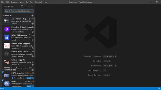Restore down the VS Code window
This screenshot has width=161, height=90.
tap(156, 2)
